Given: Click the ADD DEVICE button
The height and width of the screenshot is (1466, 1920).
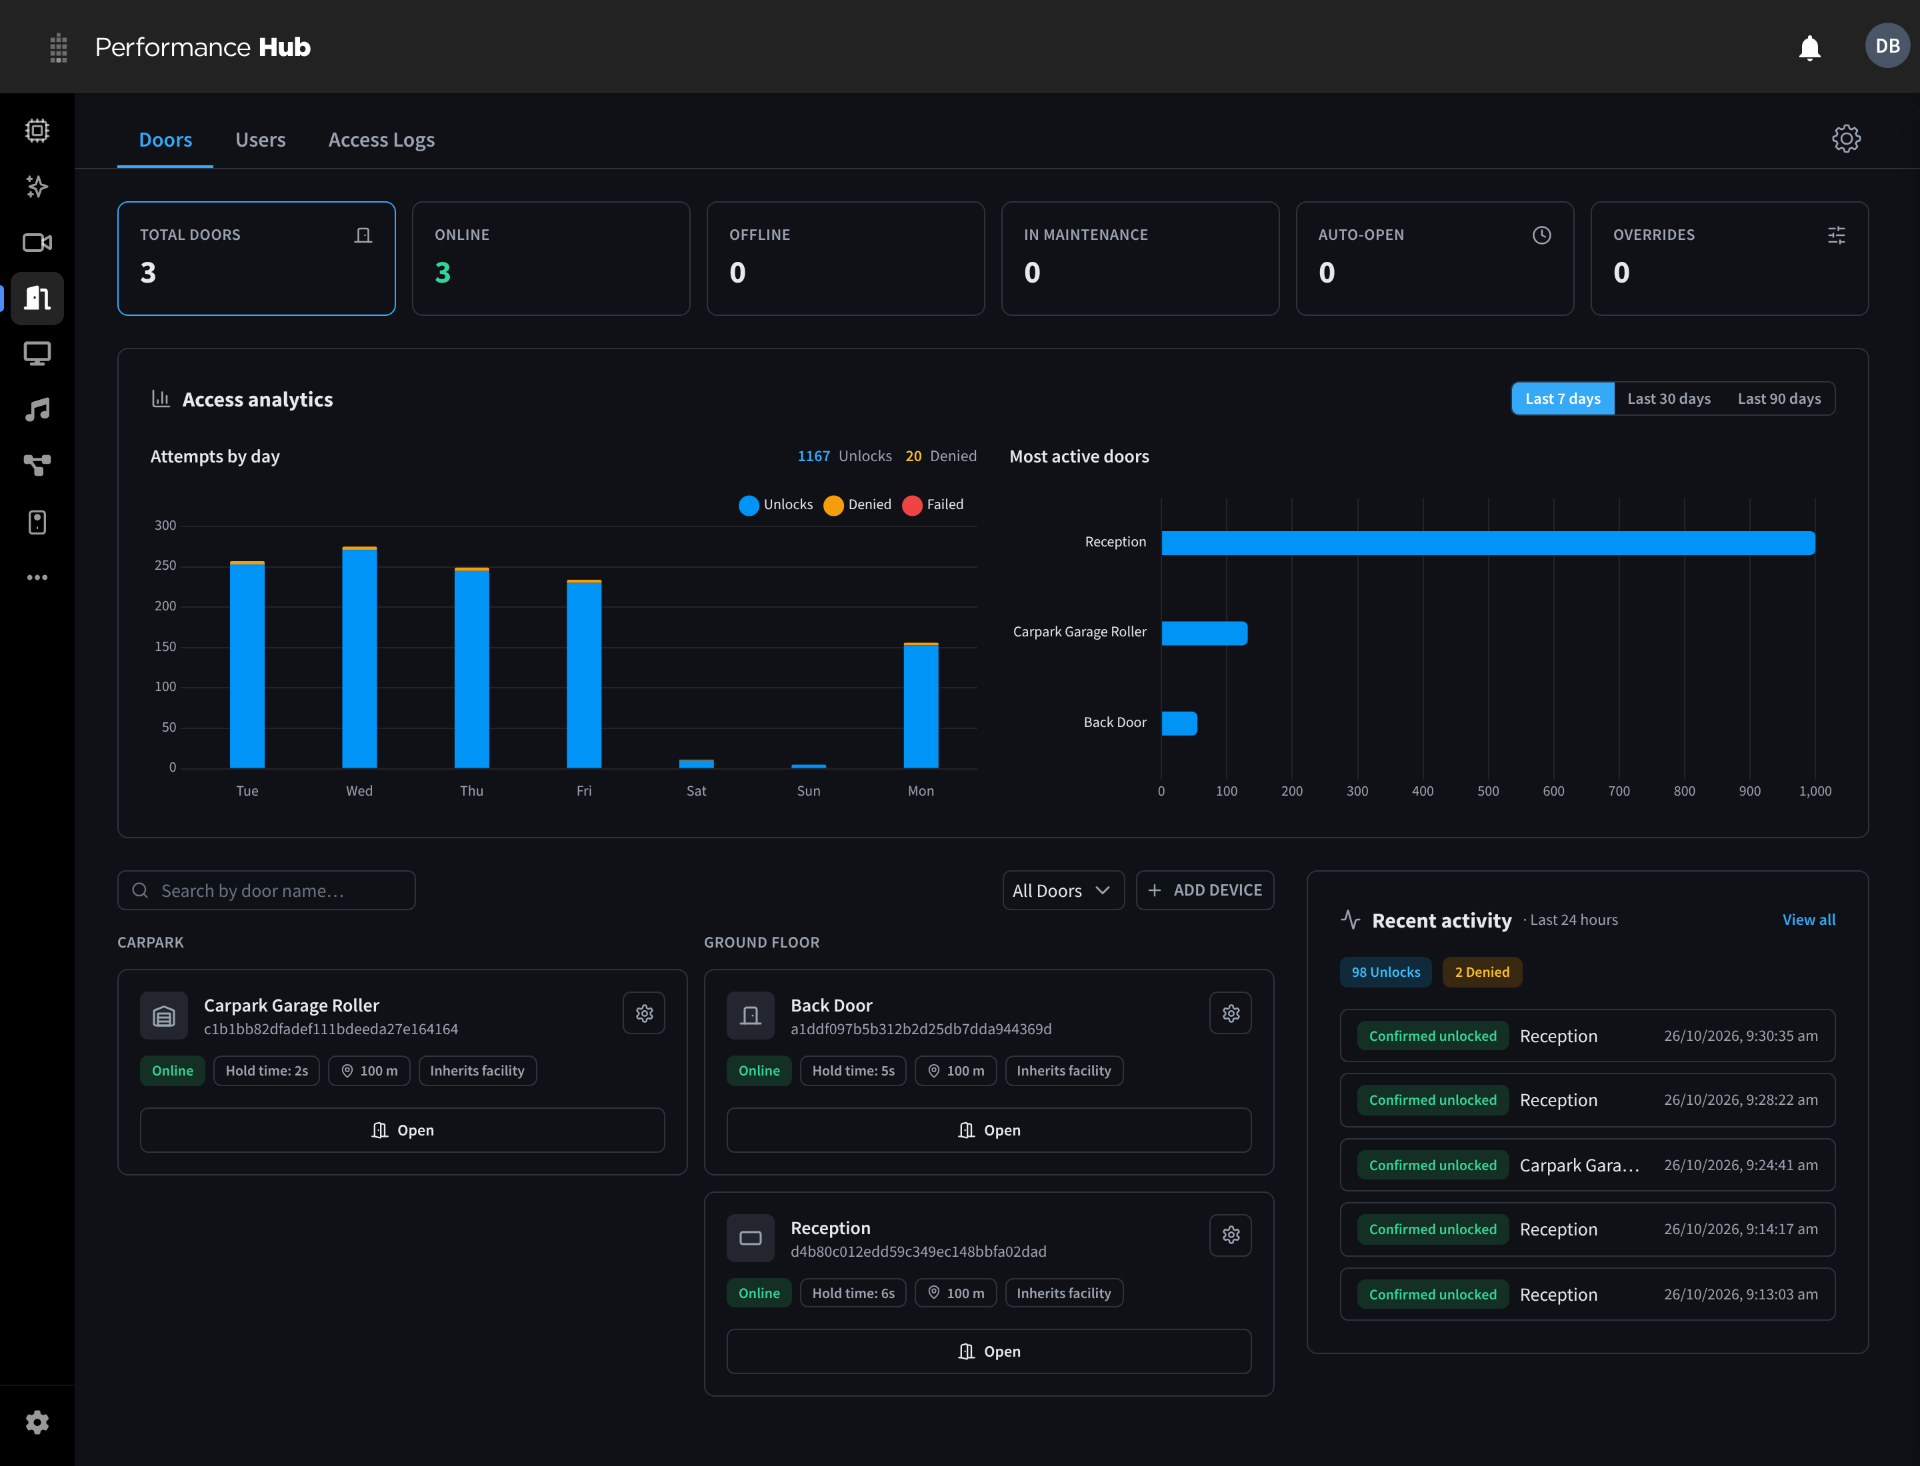Looking at the screenshot, I should 1204,890.
